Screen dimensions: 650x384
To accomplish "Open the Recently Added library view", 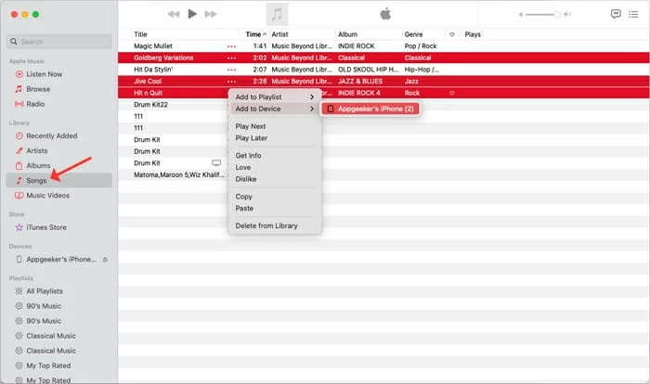I will pyautogui.click(x=52, y=135).
